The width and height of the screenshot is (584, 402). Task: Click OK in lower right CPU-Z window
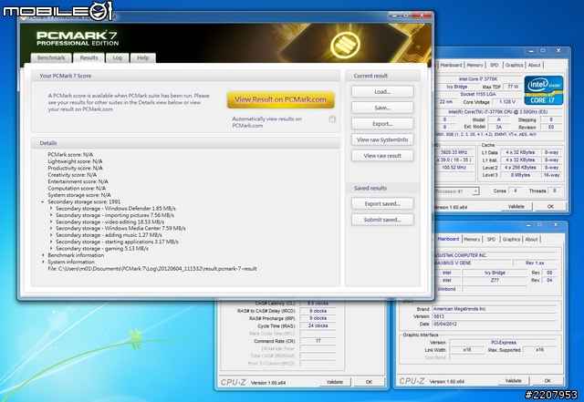click(547, 381)
